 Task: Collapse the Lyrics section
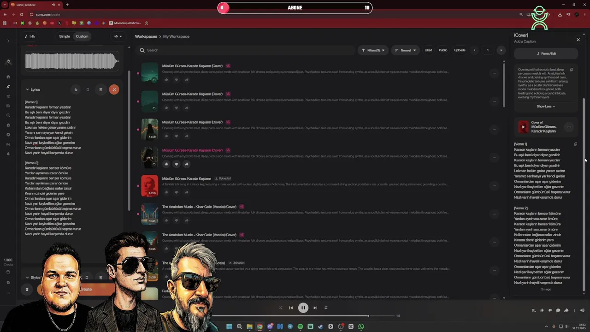pos(27,89)
